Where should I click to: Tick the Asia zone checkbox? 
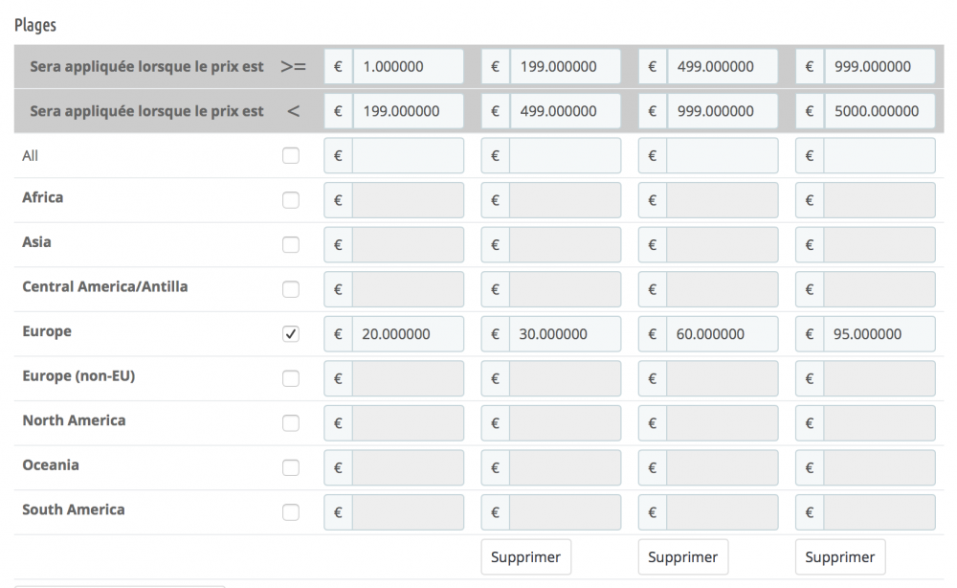point(291,245)
